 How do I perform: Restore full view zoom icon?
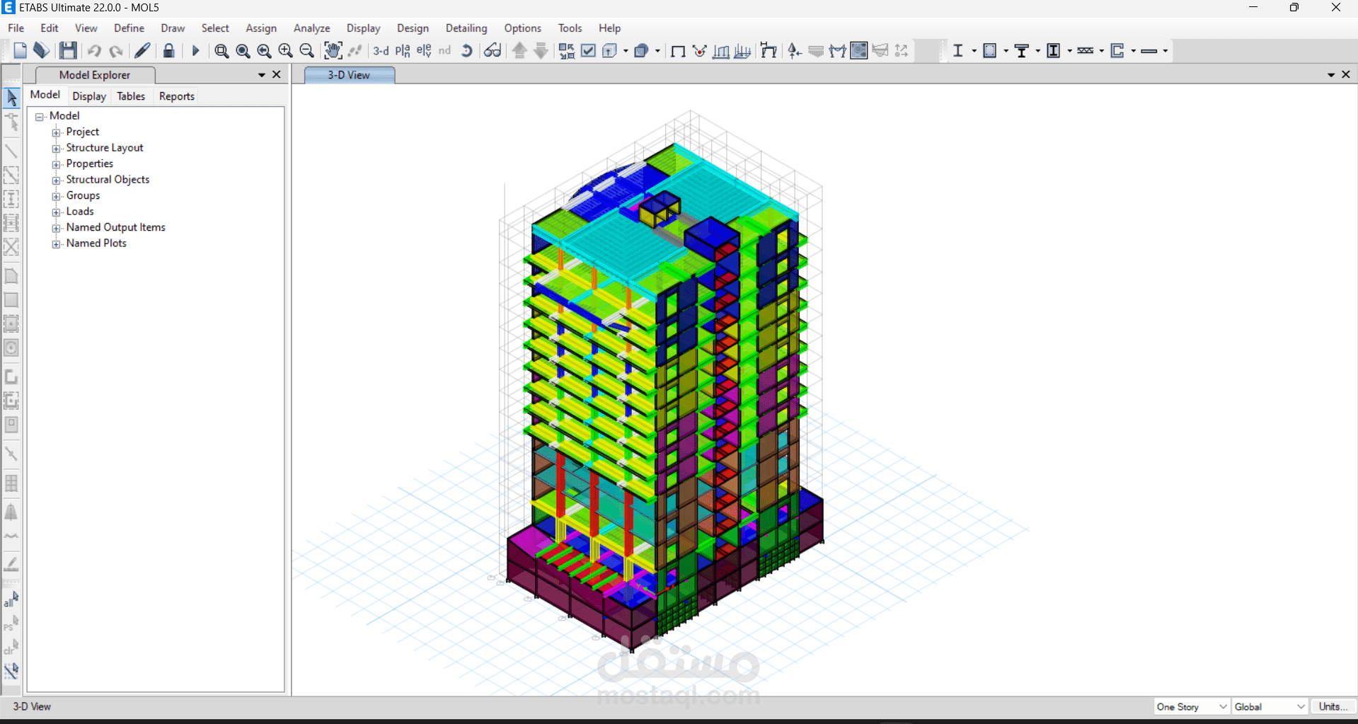243,50
